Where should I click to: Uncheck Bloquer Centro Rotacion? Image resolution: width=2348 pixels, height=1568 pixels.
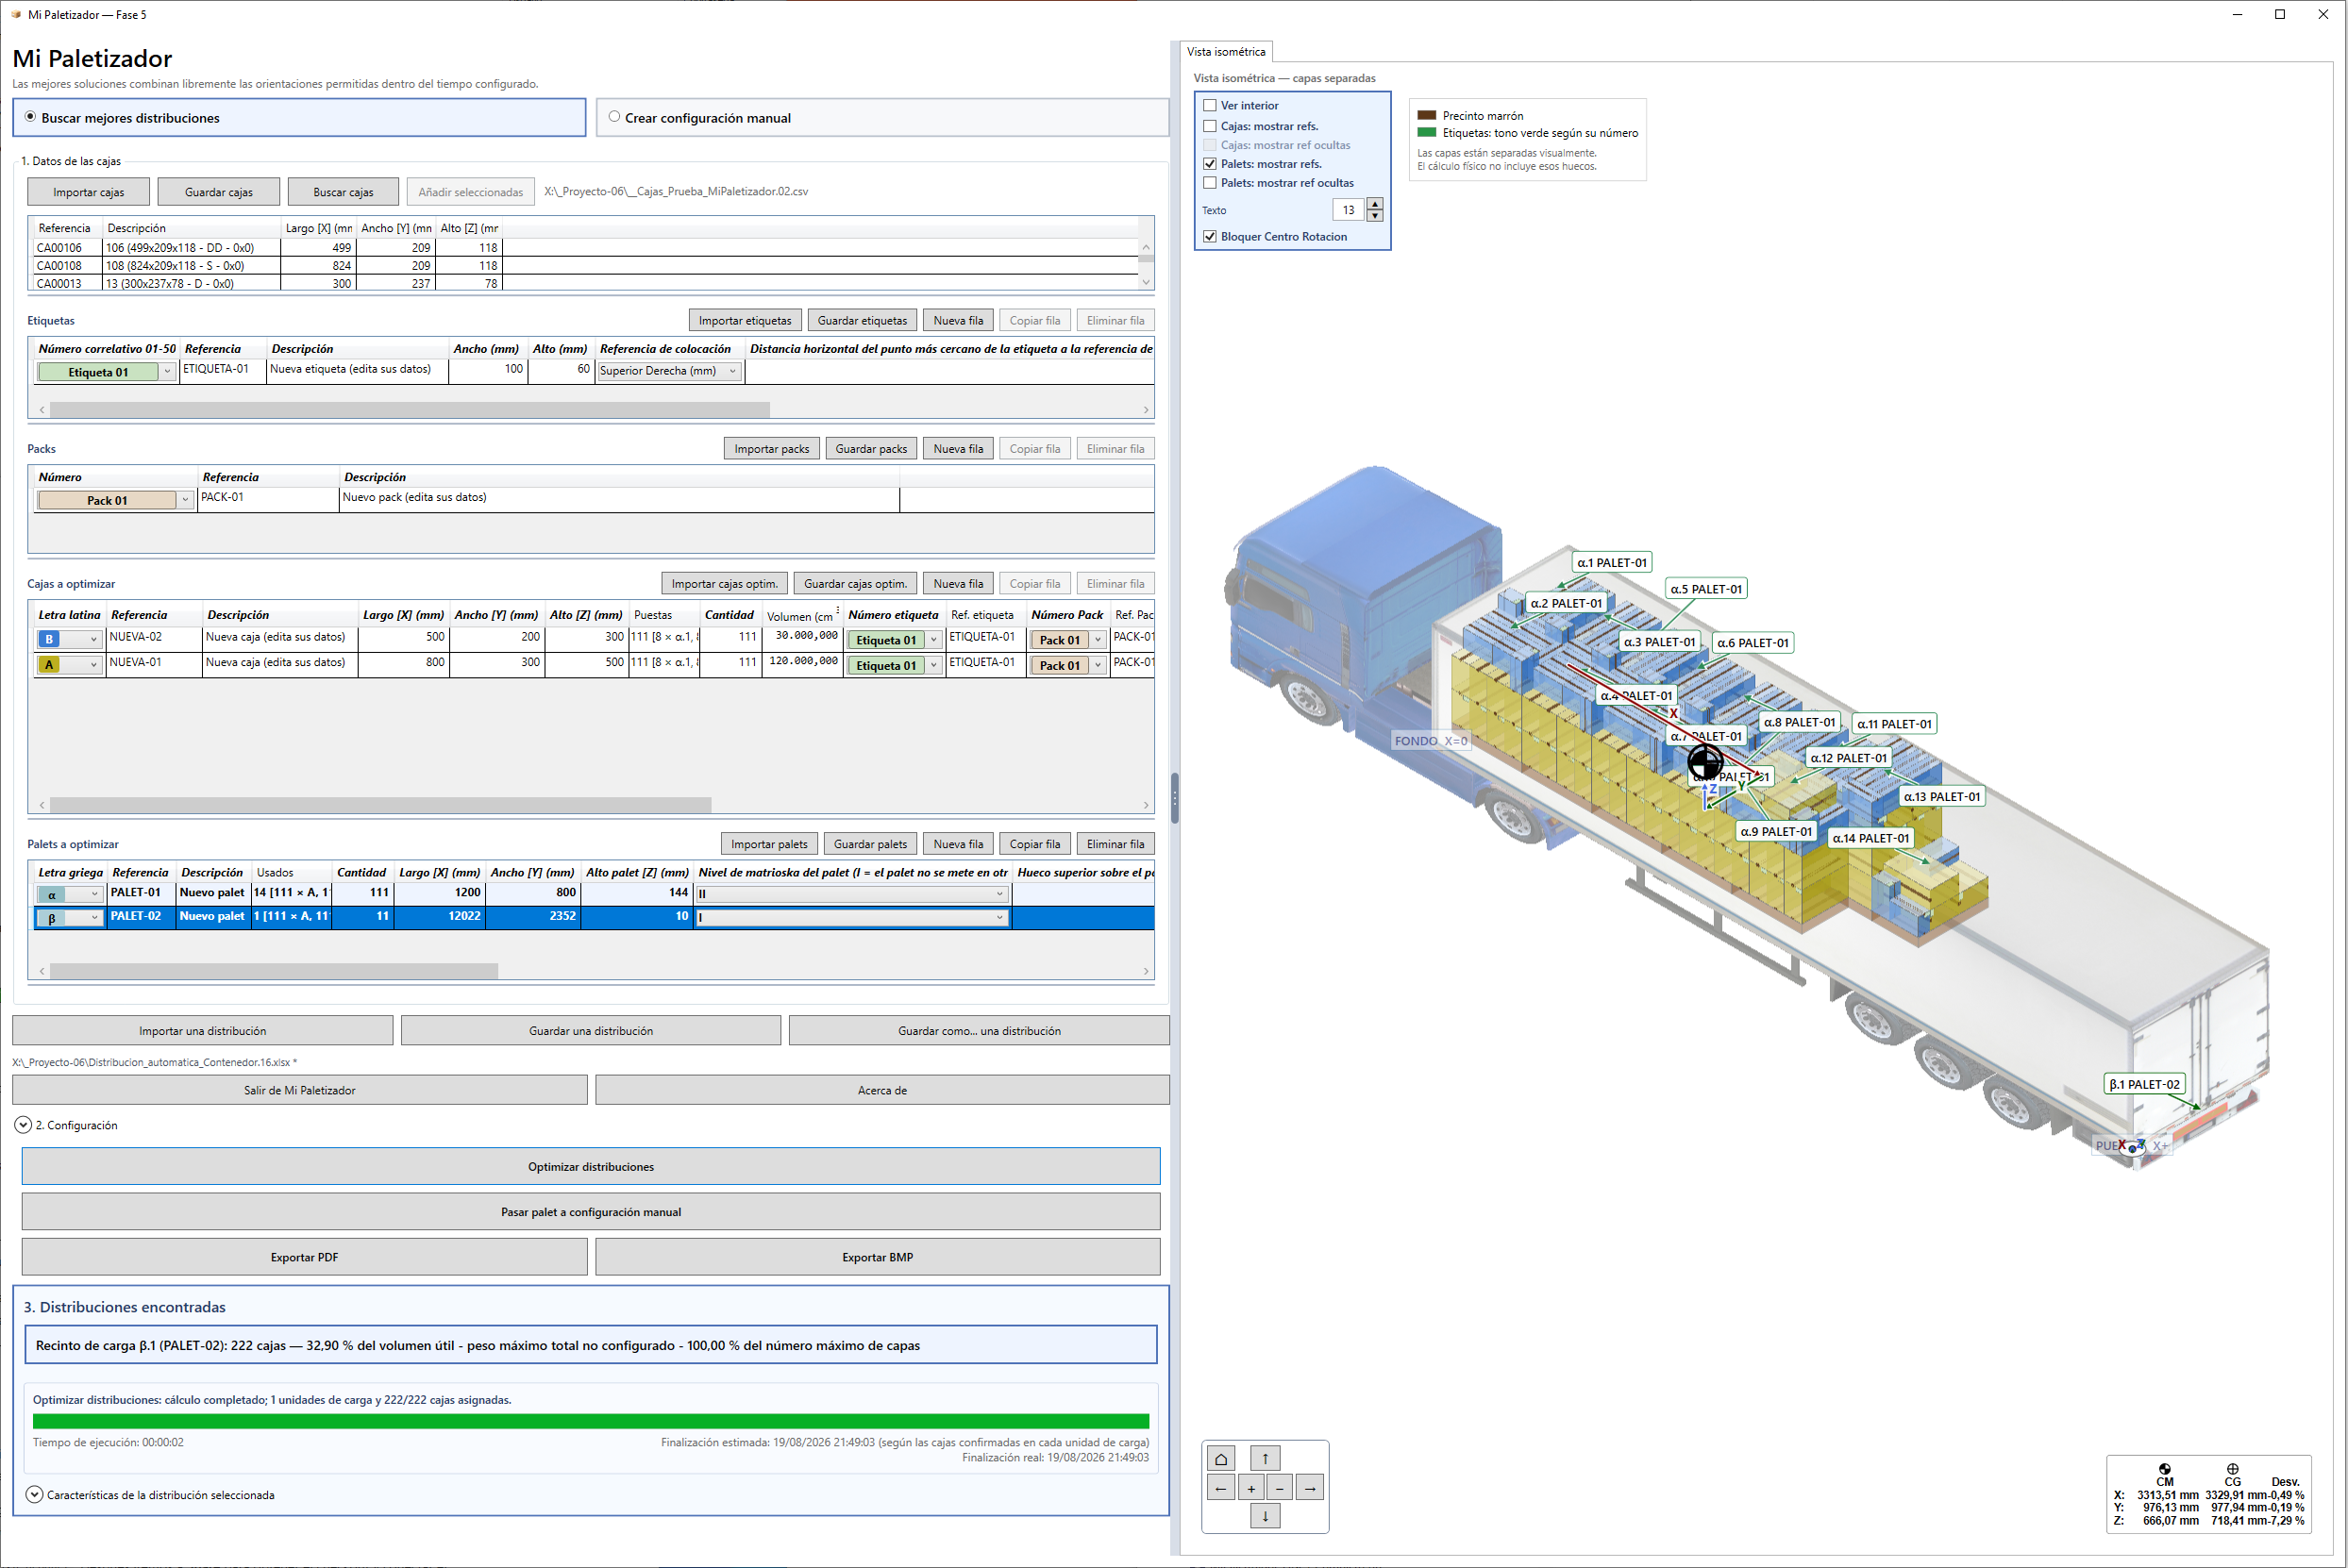(1210, 237)
